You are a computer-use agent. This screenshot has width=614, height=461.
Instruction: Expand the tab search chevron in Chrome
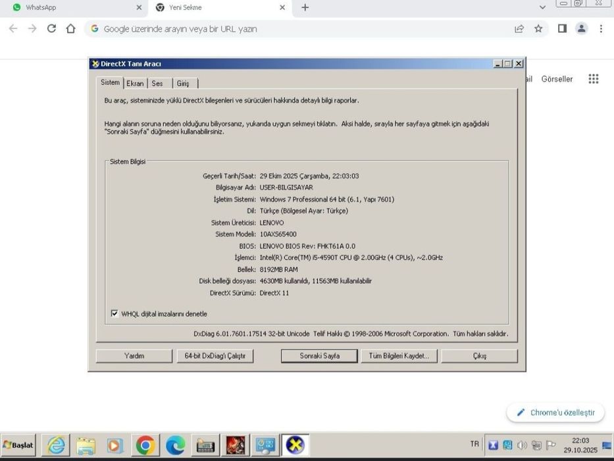pyautogui.click(x=542, y=7)
